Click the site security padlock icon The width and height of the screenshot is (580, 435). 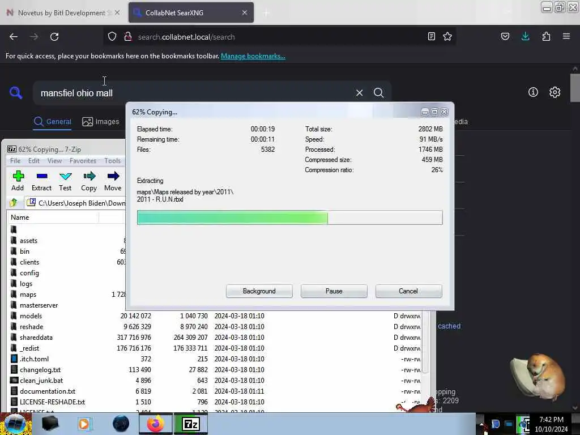(x=128, y=37)
